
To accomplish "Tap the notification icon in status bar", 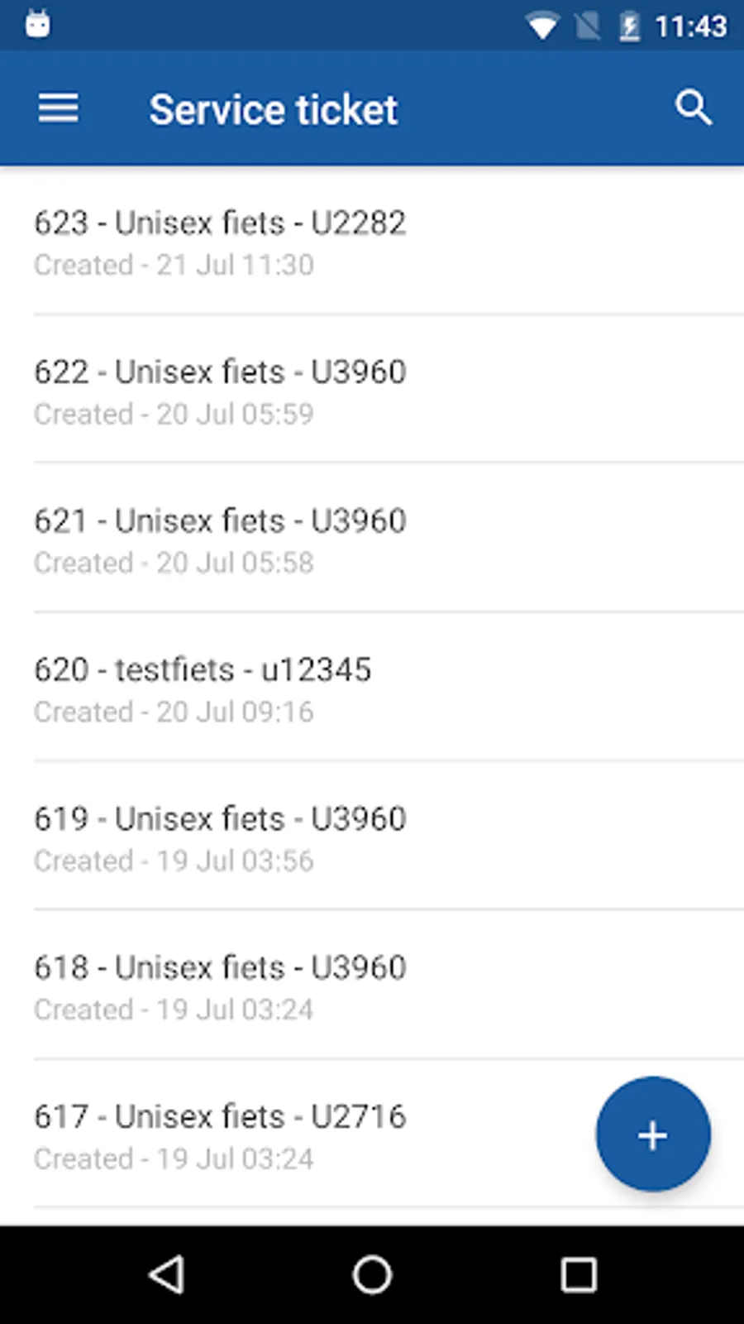I will pos(37,24).
